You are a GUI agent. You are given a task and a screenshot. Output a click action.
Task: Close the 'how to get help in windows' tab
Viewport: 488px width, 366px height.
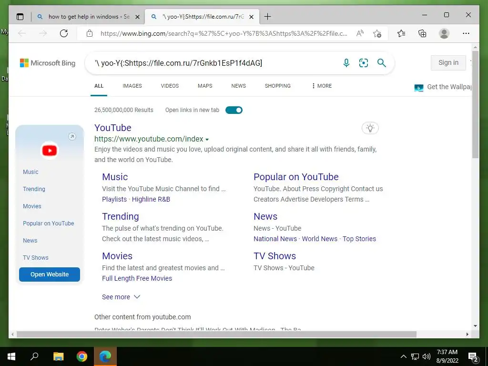[x=137, y=17]
